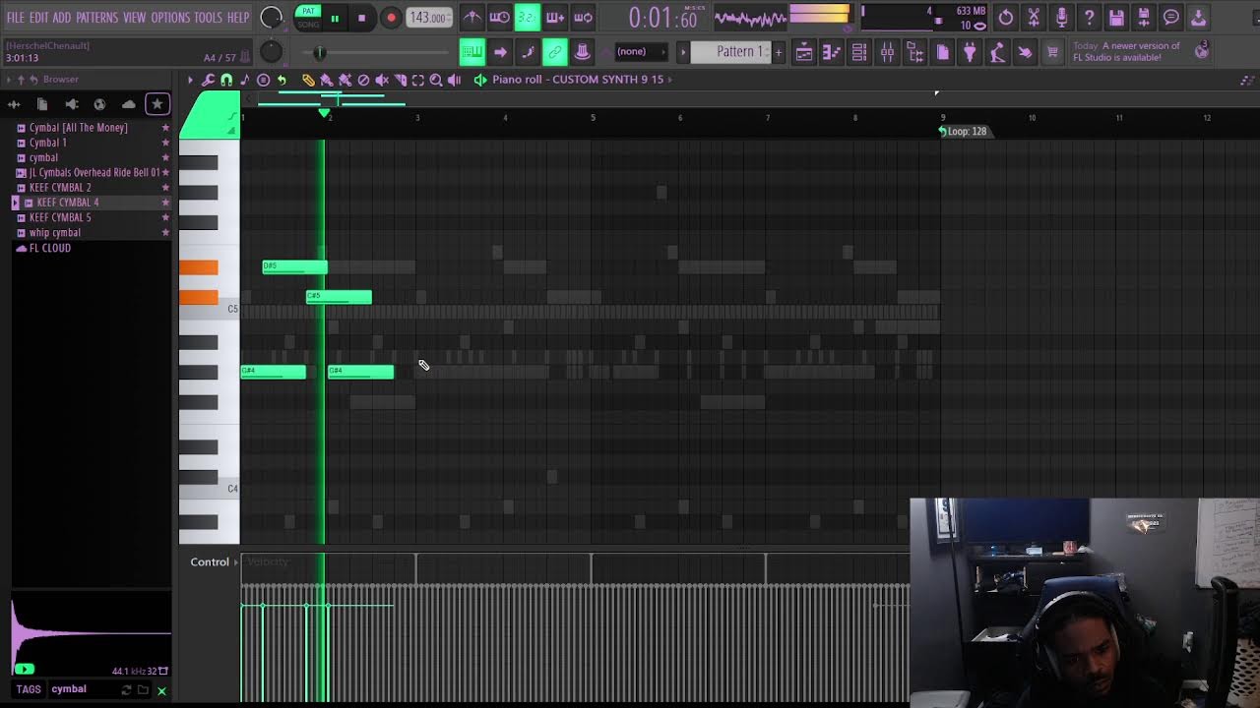Open the OPTIONS menu
The height and width of the screenshot is (708, 1260).
(x=170, y=18)
